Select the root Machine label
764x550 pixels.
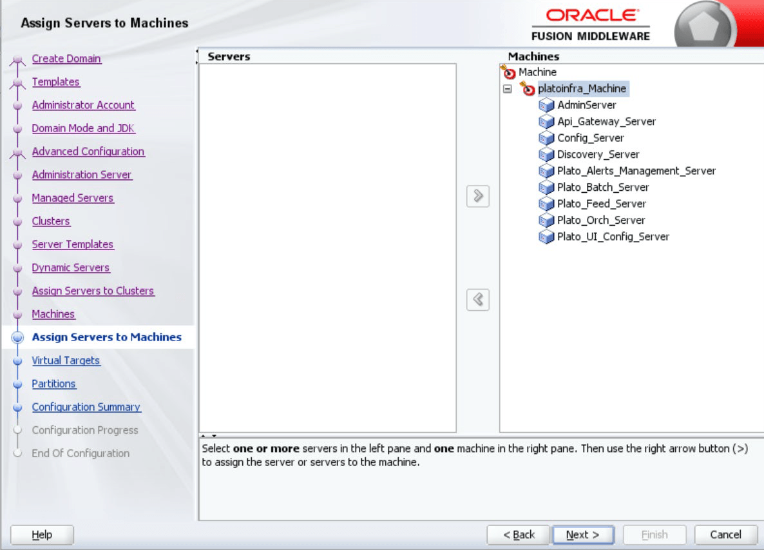(537, 72)
